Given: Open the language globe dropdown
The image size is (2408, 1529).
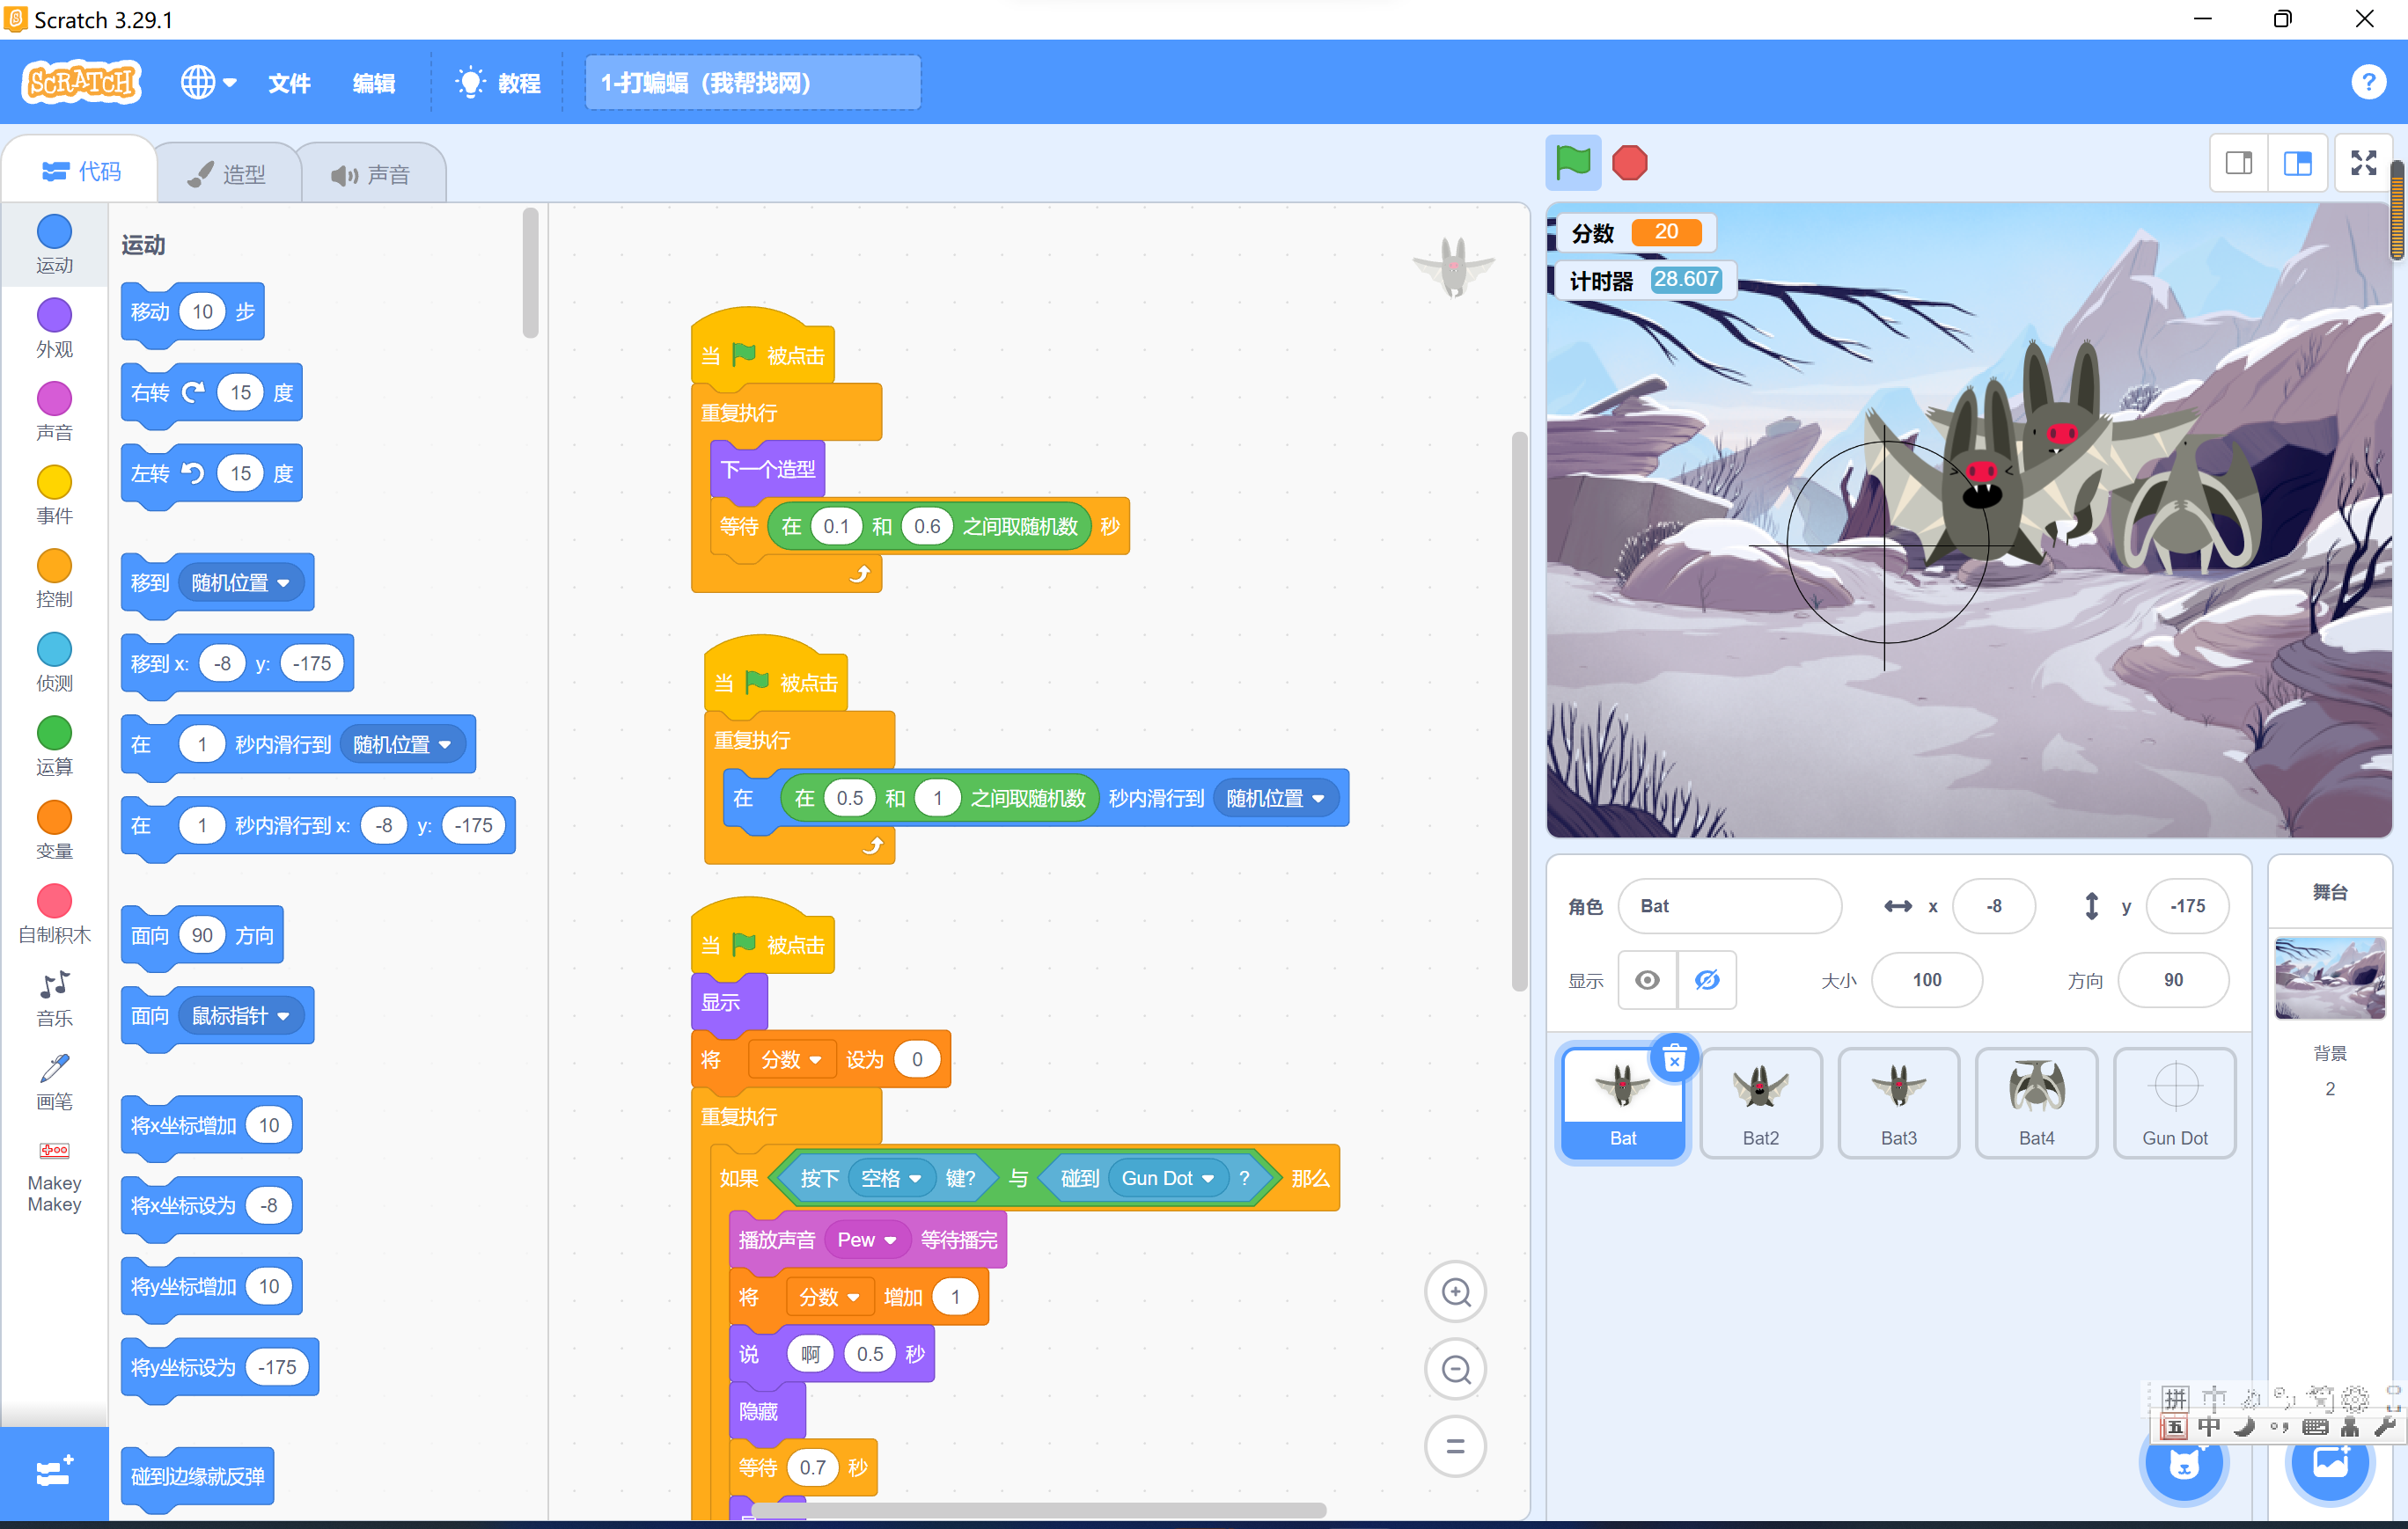Looking at the screenshot, I should pyautogui.click(x=208, y=82).
